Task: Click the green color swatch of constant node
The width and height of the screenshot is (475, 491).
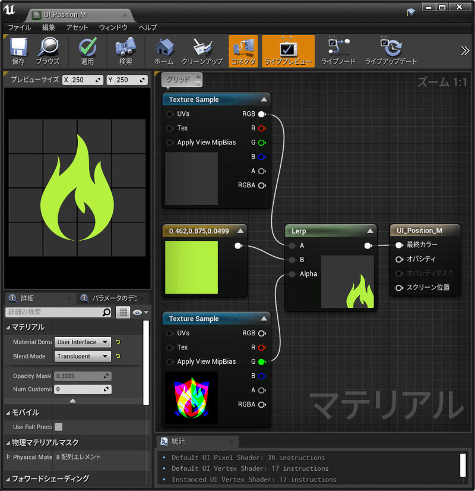Action: pyautogui.click(x=191, y=267)
